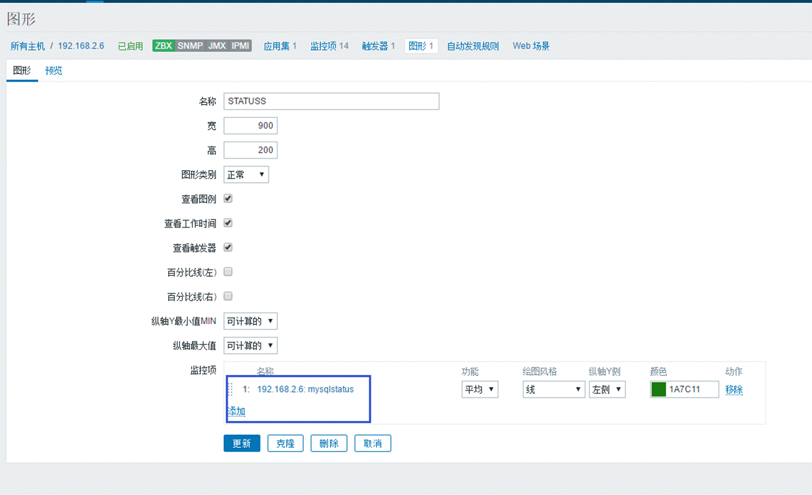Image resolution: width=812 pixels, height=495 pixels.
Task: Click SNMP availability indicator
Action: (190, 46)
